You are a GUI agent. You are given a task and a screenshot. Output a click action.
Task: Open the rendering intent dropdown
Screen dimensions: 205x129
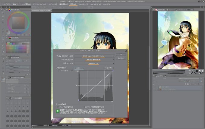pyautogui.click(x=95, y=60)
